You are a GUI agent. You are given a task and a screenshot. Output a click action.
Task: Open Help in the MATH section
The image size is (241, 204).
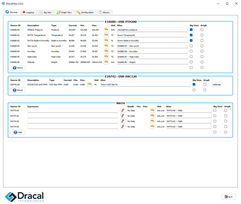coord(18,132)
